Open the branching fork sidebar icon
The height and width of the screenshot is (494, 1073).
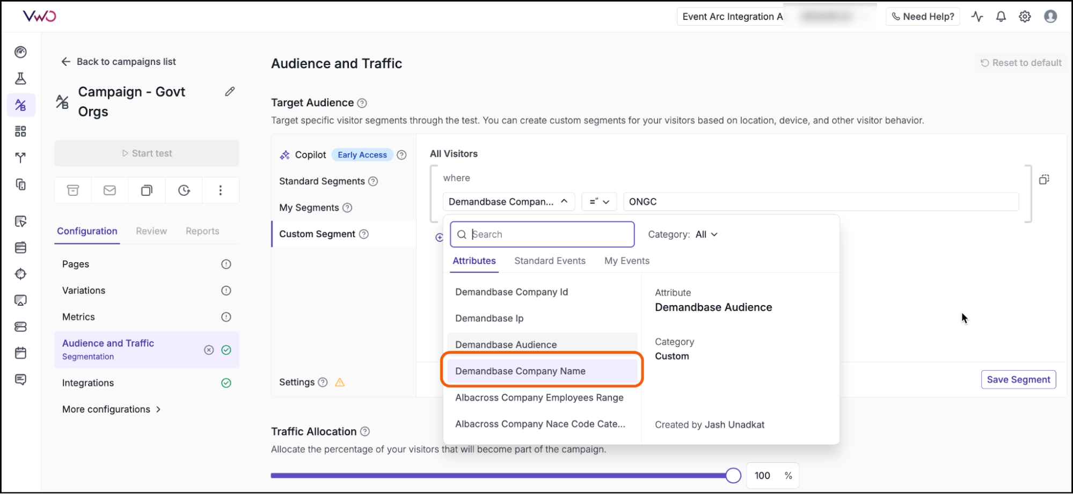click(20, 158)
